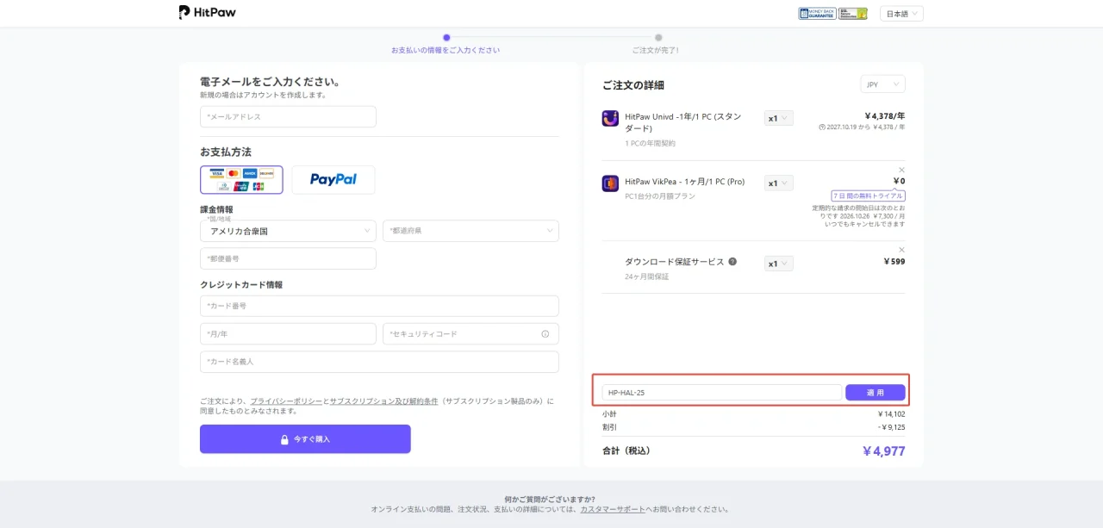Open the プライバシーポリシー link
The height and width of the screenshot is (528, 1103).
(286, 401)
